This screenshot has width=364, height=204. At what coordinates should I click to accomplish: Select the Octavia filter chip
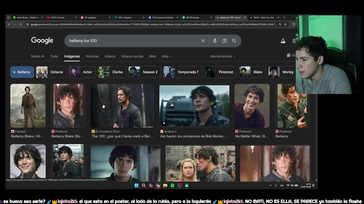(x=51, y=72)
